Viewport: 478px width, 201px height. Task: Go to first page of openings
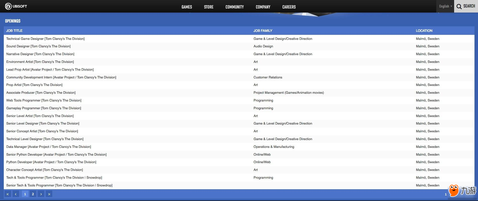pos(8,194)
